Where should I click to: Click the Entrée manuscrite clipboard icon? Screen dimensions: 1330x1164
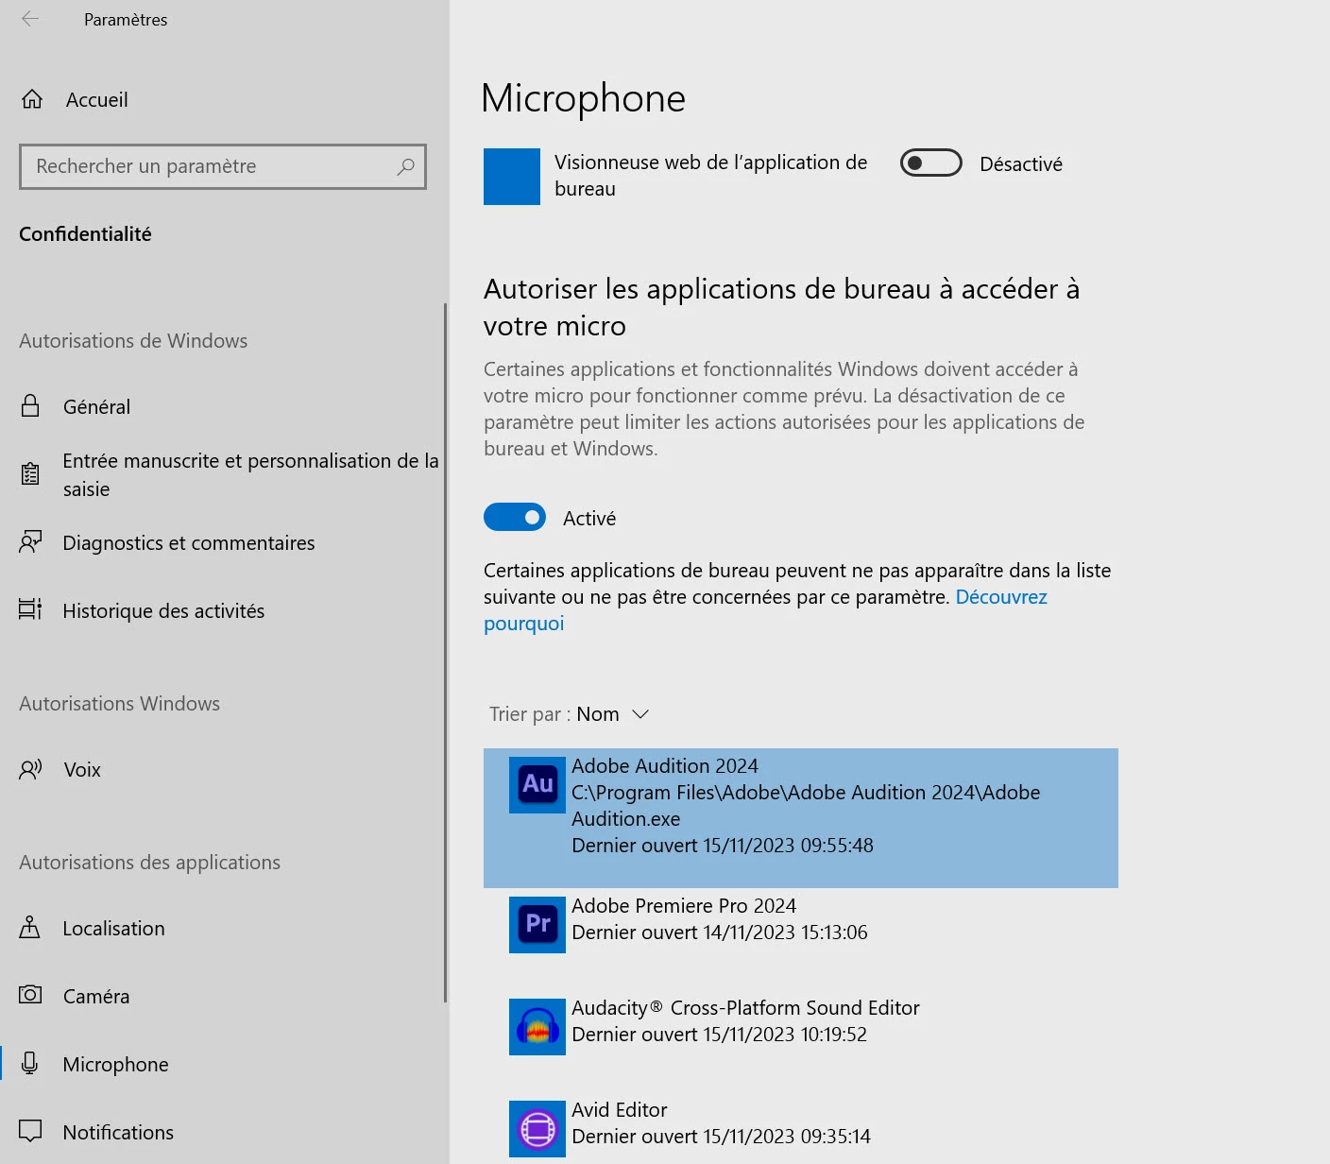(x=30, y=474)
